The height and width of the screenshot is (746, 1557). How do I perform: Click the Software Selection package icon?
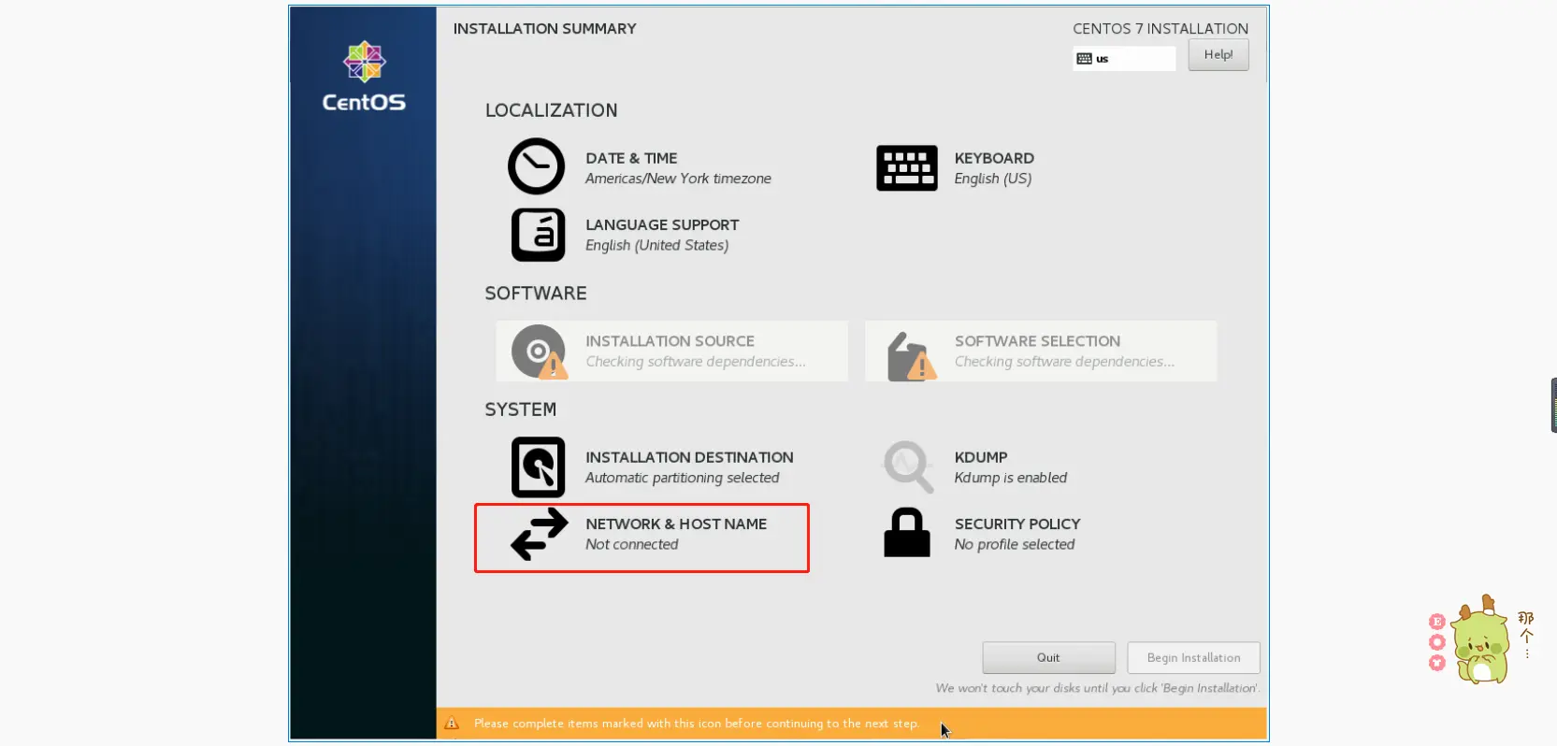pyautogui.click(x=911, y=356)
